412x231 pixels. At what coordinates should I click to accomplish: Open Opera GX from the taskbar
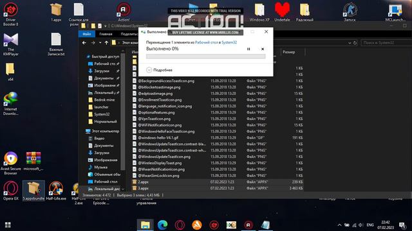pyautogui.click(x=180, y=225)
